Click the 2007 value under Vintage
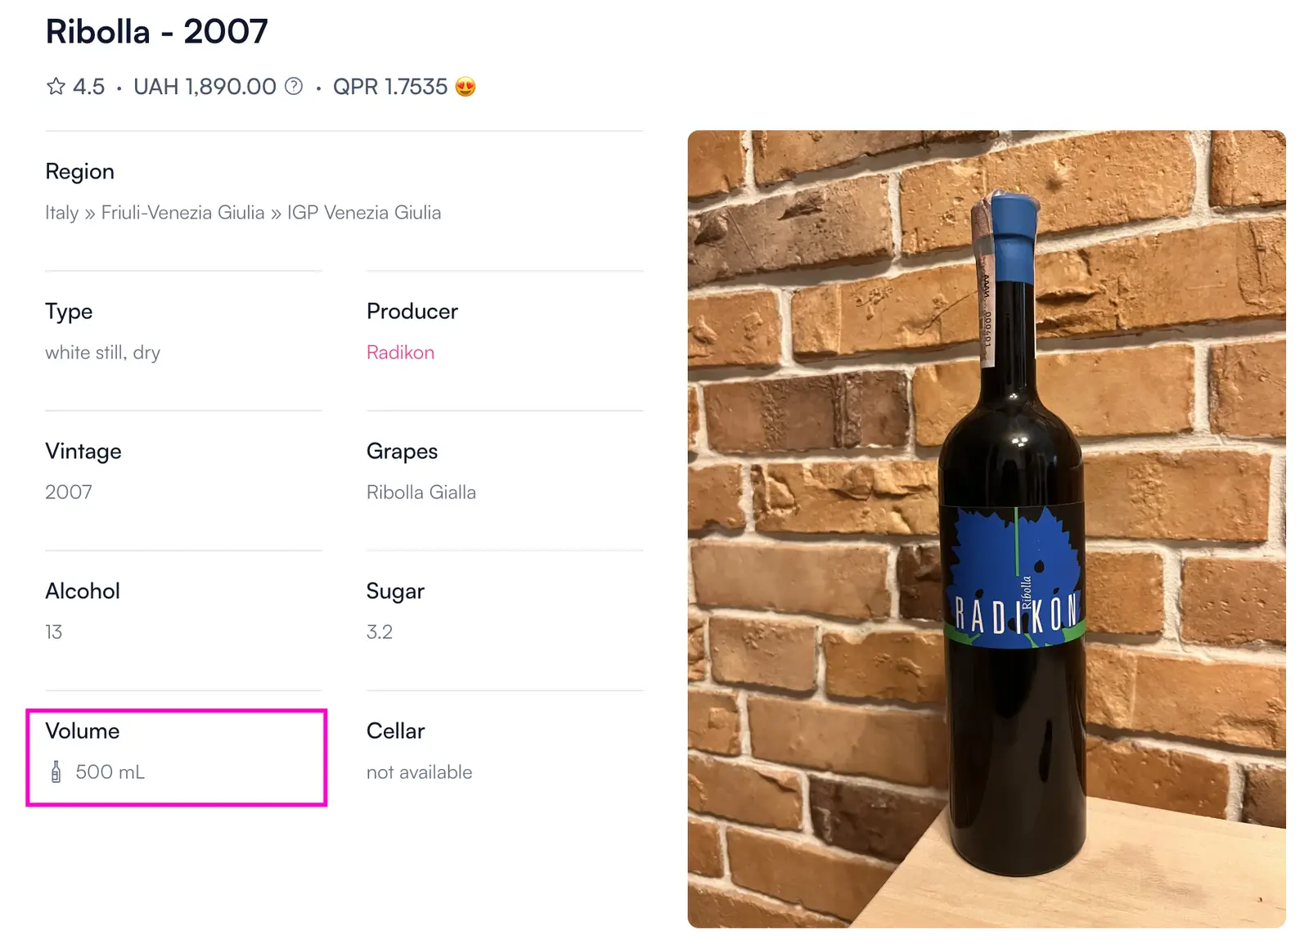The height and width of the screenshot is (949, 1309). point(69,492)
